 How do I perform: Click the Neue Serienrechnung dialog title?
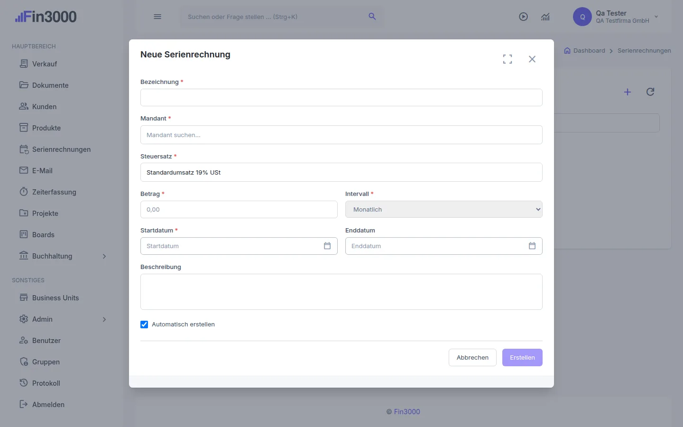[185, 55]
